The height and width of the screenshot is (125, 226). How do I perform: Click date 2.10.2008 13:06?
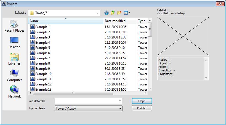coord(115,32)
